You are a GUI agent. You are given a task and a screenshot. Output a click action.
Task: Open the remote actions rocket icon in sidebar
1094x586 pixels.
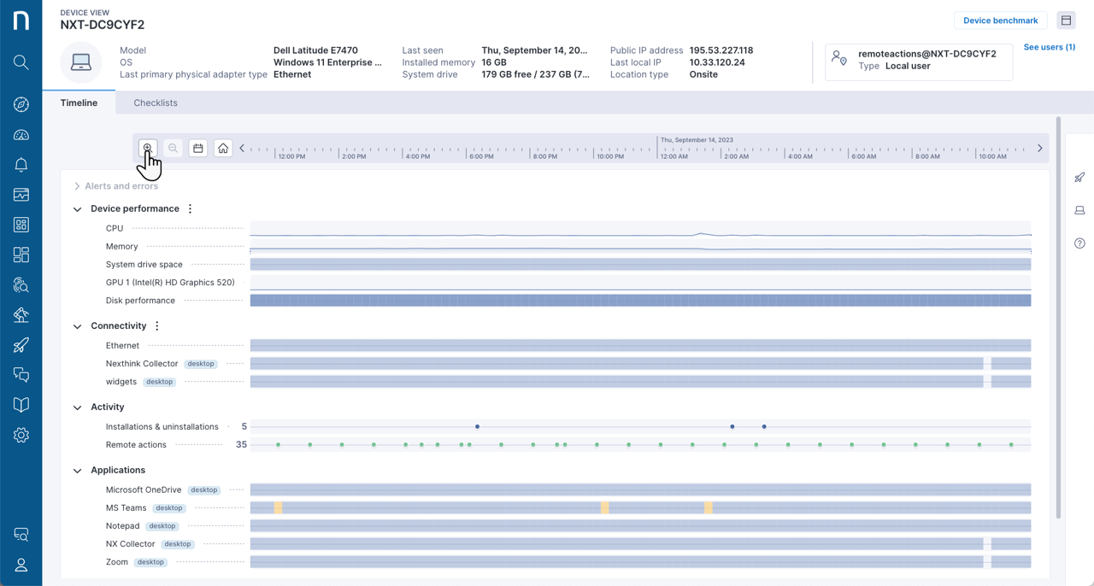point(21,344)
